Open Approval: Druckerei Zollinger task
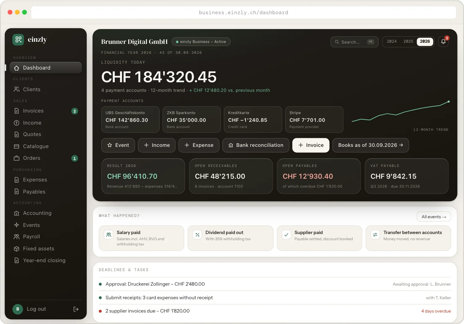The image size is (464, 324). pos(275,284)
